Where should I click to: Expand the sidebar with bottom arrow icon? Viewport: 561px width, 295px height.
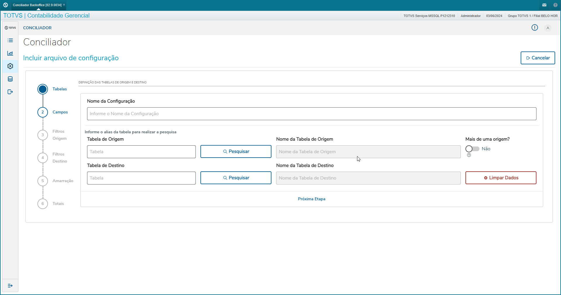click(x=10, y=286)
